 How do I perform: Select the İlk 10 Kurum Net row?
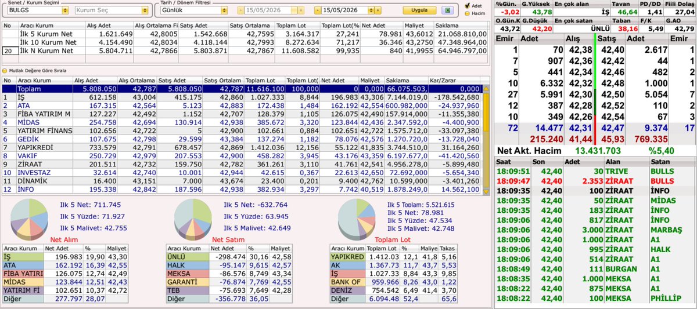(245, 42)
